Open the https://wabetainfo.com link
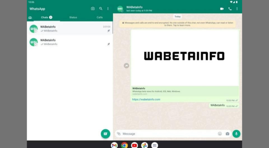 (x=146, y=99)
